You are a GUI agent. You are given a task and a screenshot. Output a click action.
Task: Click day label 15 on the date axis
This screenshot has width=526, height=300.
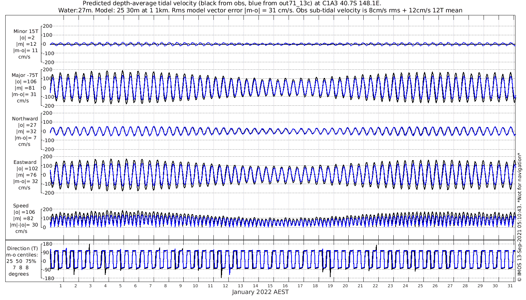click(270, 286)
